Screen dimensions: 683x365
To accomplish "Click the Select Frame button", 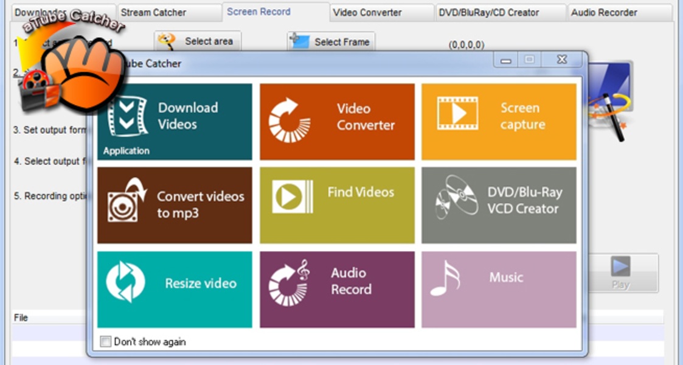I will [x=331, y=42].
